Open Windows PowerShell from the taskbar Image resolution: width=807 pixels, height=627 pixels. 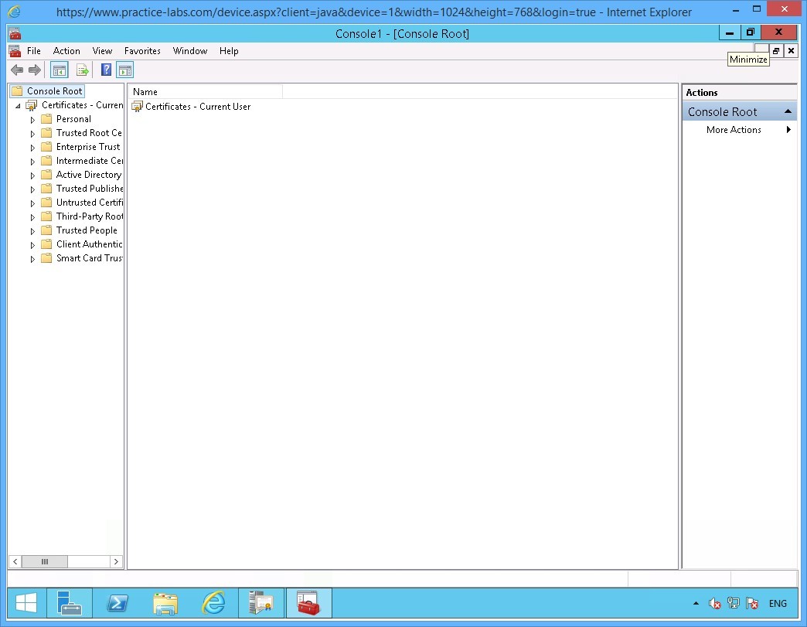(117, 603)
